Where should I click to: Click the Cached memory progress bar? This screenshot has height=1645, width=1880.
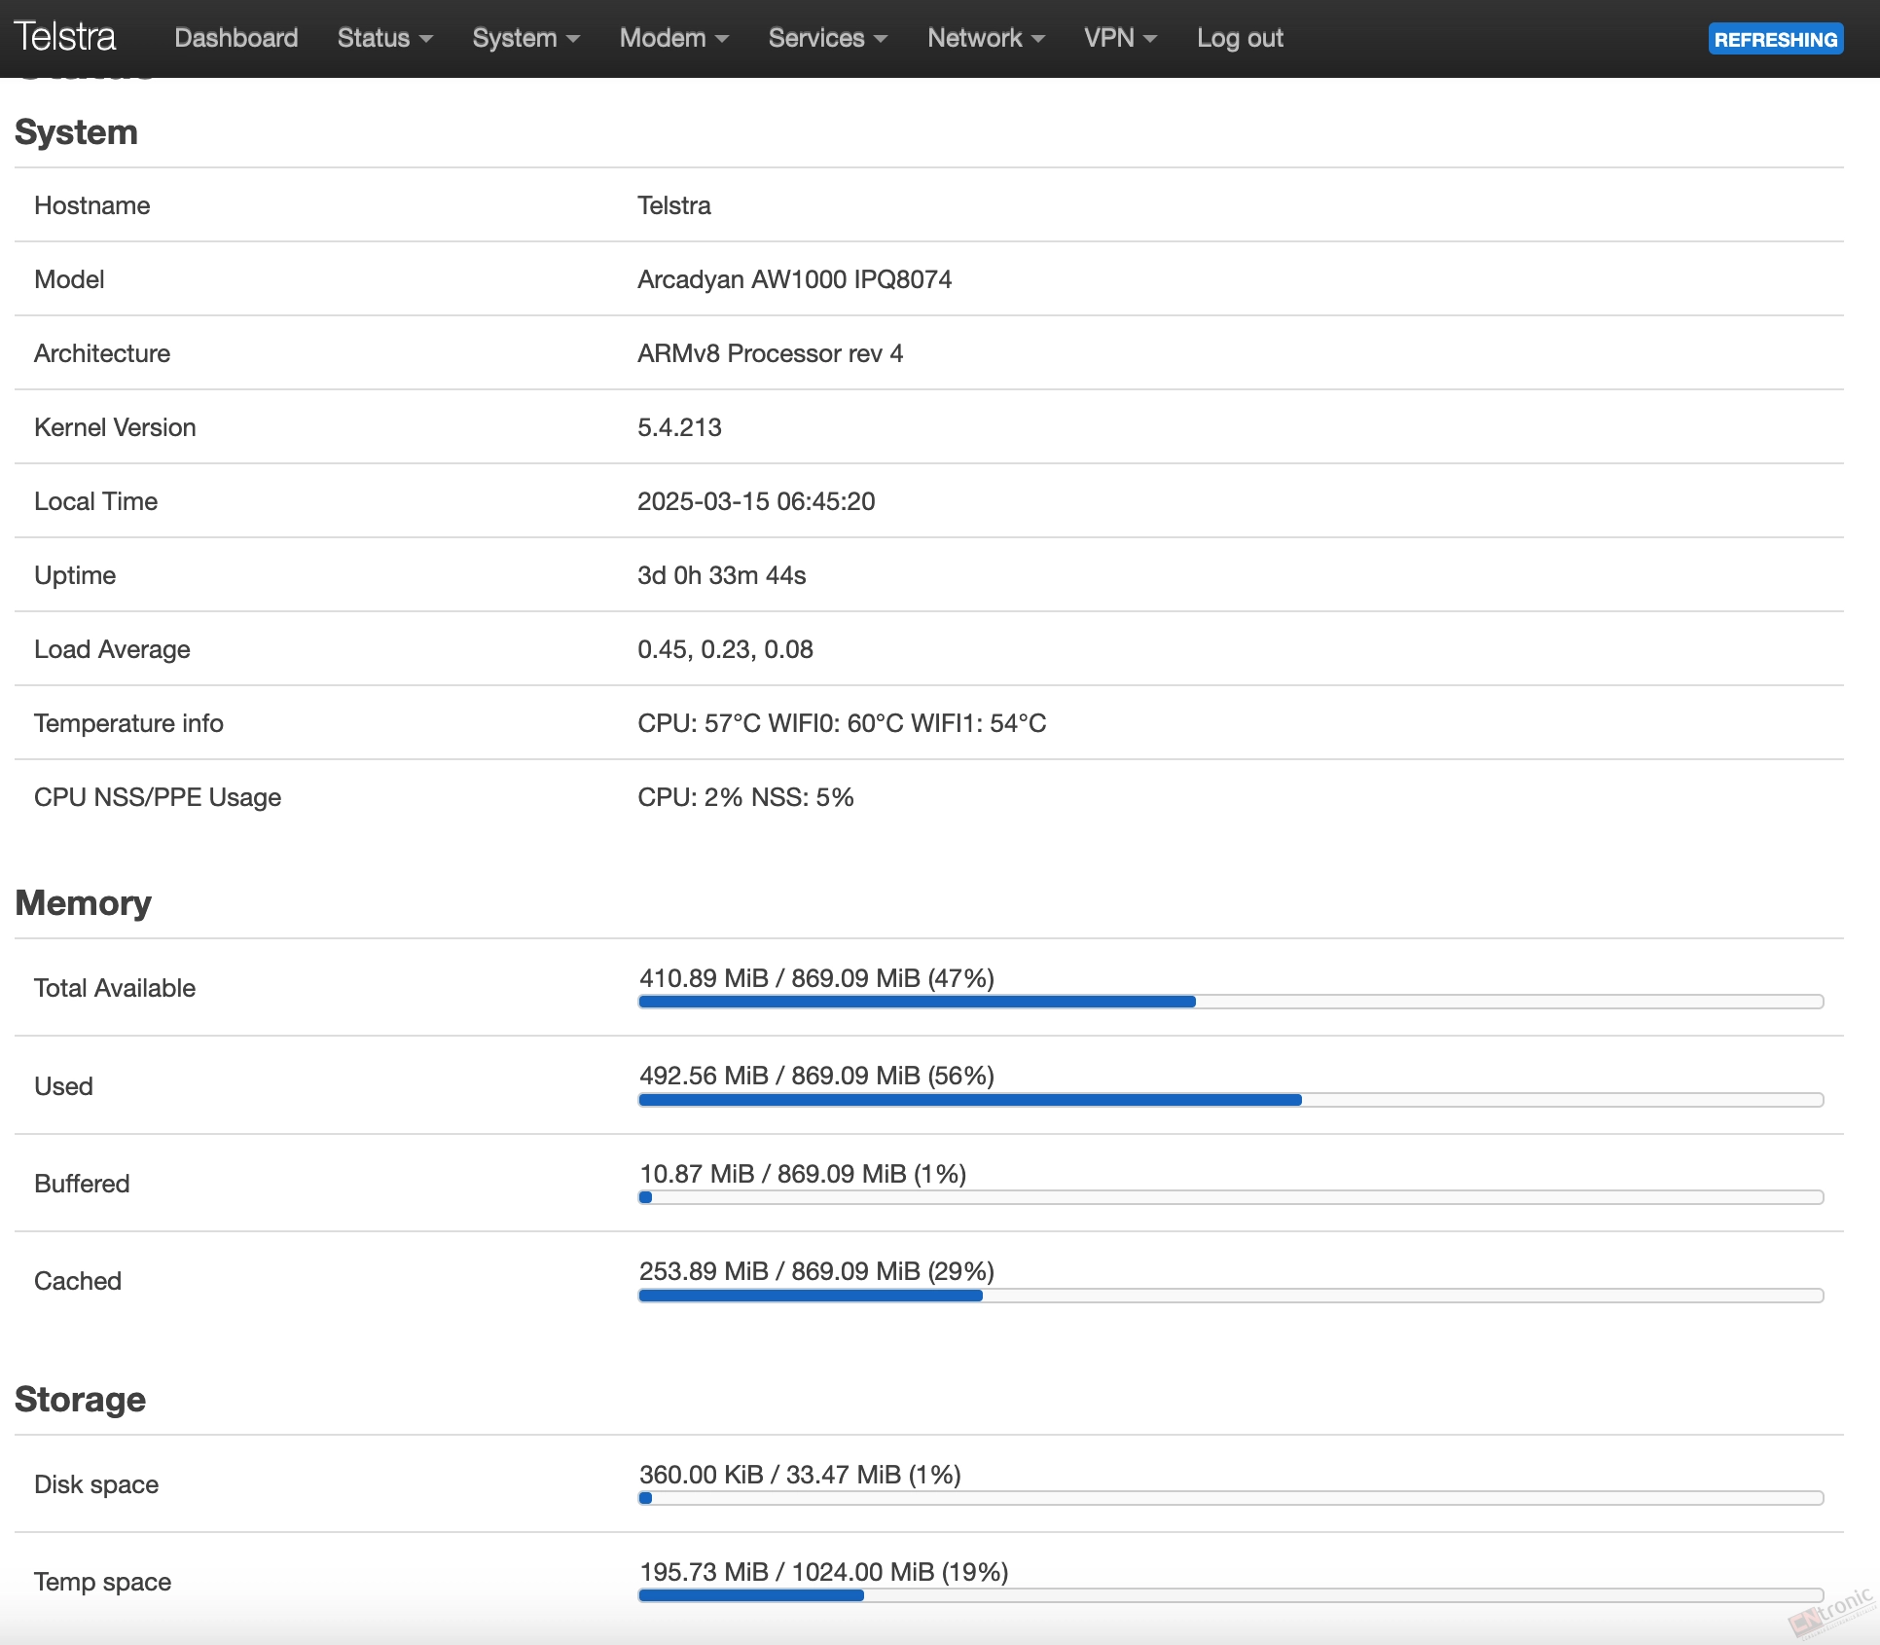(1231, 1296)
